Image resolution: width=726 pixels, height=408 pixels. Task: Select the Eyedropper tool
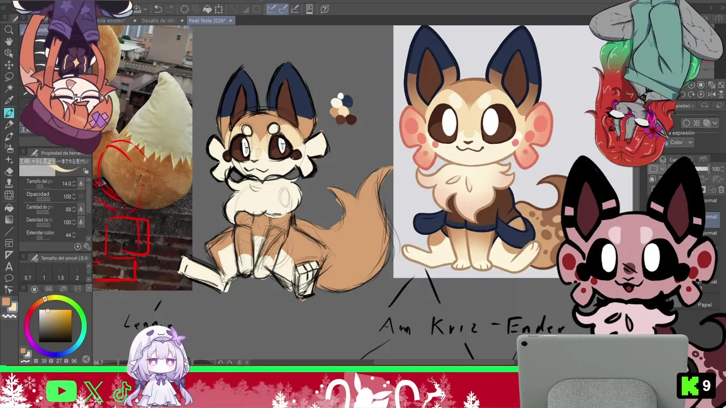point(9,100)
